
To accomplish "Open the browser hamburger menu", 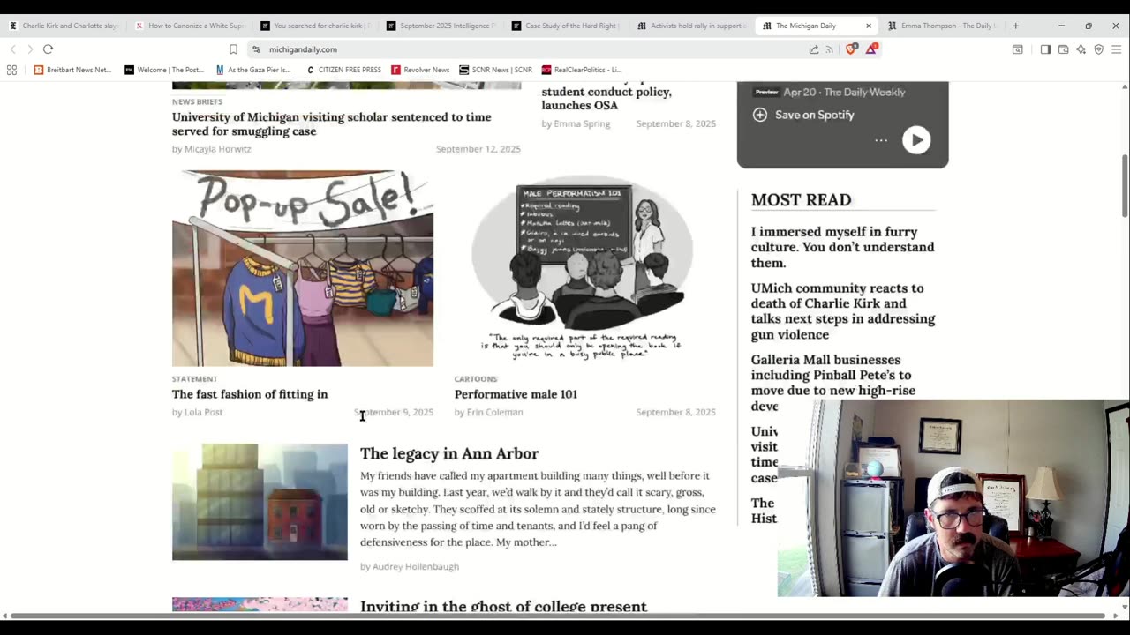I will [1116, 49].
